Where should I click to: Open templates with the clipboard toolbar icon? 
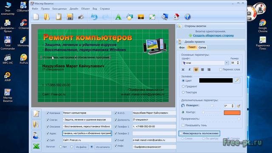tap(59, 17)
